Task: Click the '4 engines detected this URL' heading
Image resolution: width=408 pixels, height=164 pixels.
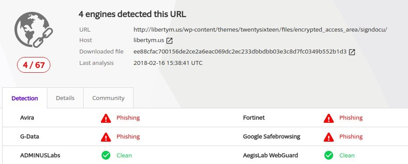Action: [132, 14]
